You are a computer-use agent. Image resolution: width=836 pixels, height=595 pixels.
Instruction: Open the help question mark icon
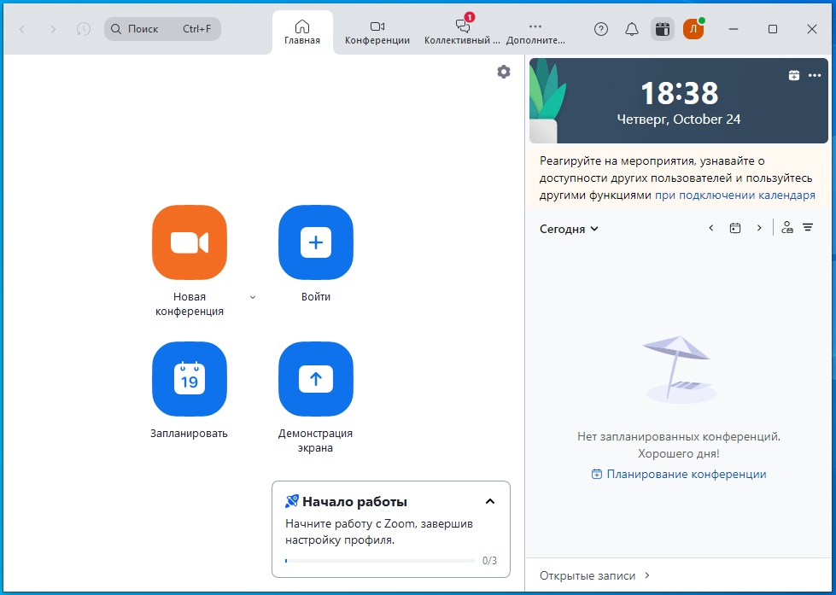601,29
